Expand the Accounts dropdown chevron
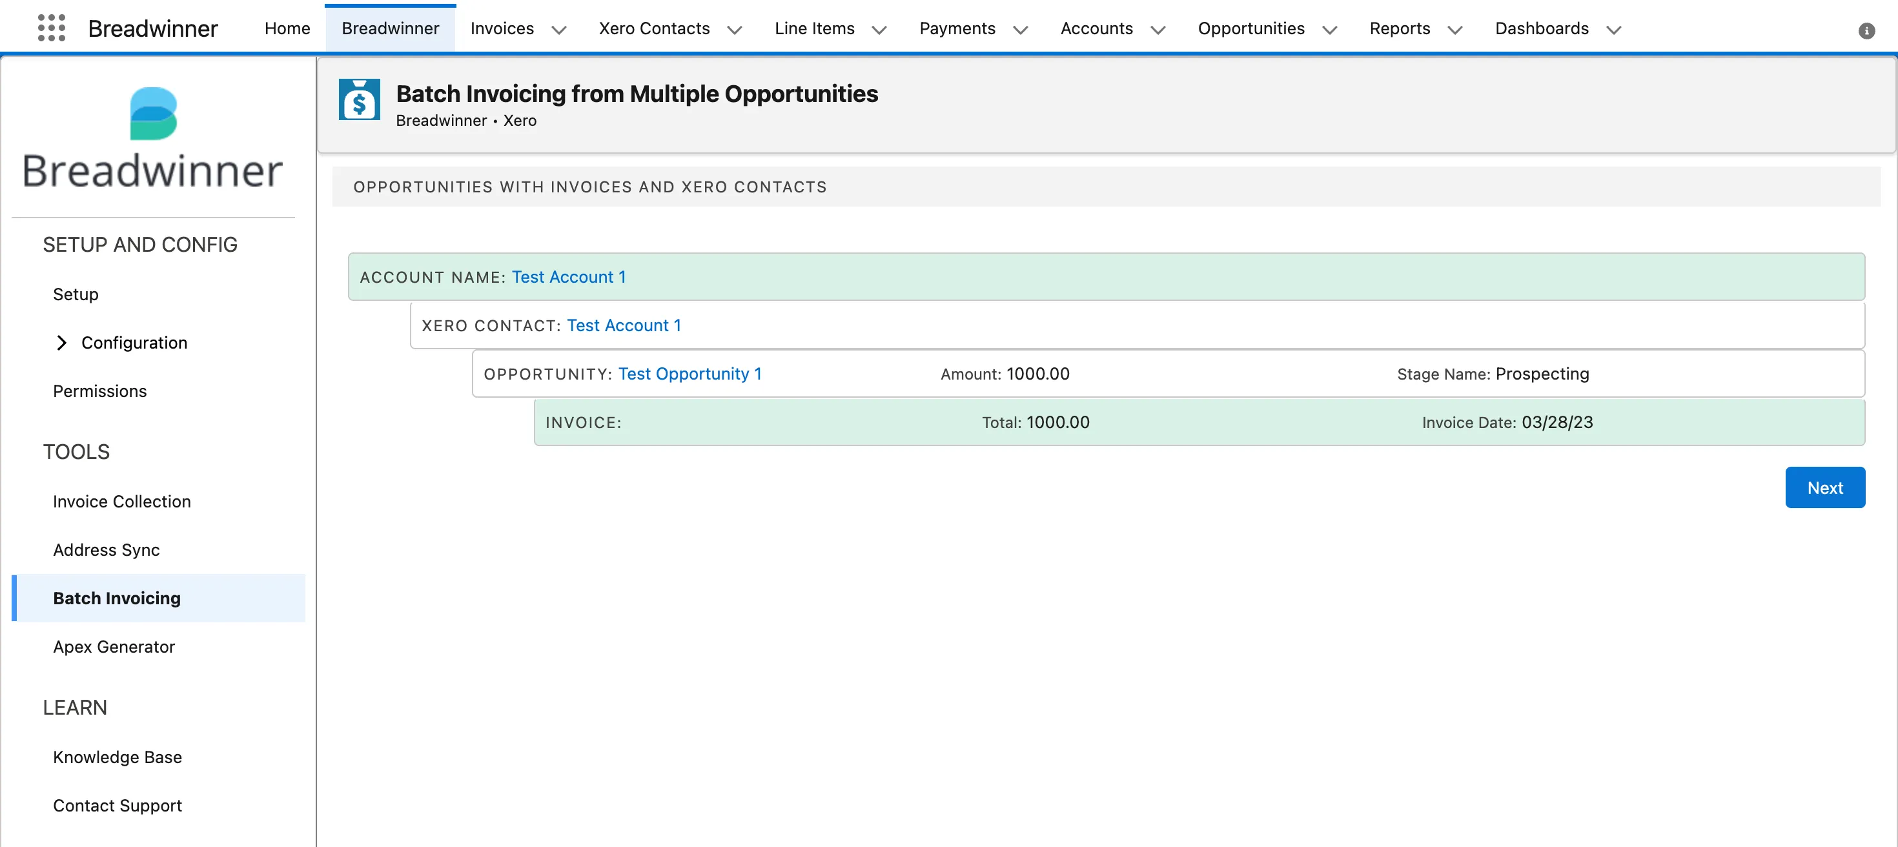This screenshot has height=847, width=1898. pyautogui.click(x=1158, y=30)
